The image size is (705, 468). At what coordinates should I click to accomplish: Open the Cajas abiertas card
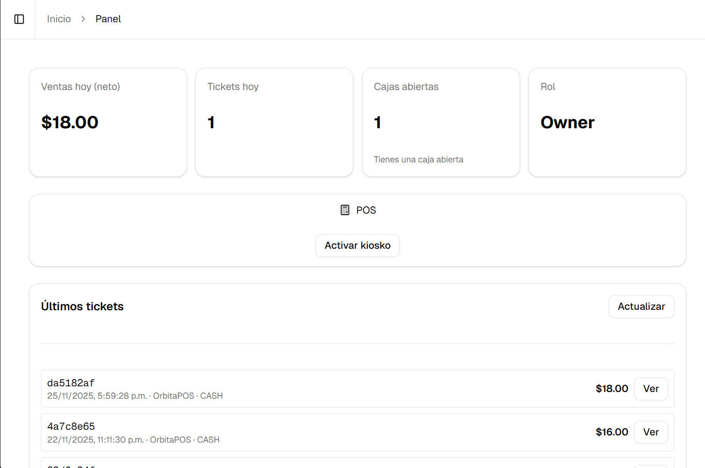point(440,123)
